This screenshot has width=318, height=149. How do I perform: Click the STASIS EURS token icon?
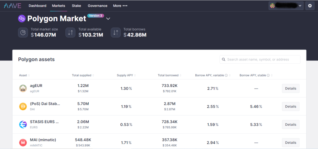point(23,125)
